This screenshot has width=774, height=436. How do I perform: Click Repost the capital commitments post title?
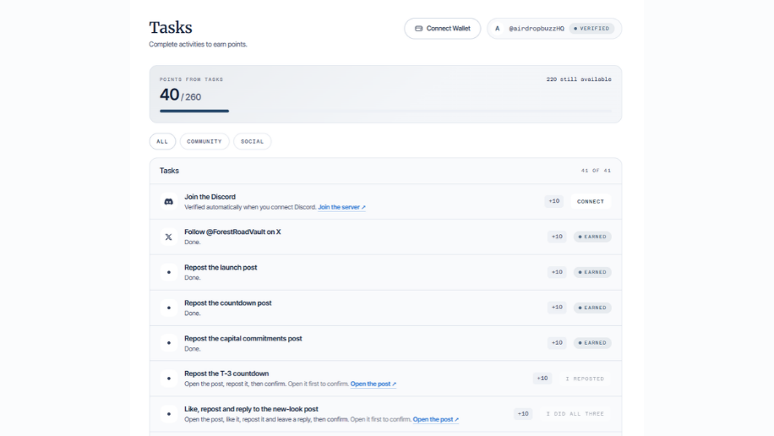(x=243, y=339)
